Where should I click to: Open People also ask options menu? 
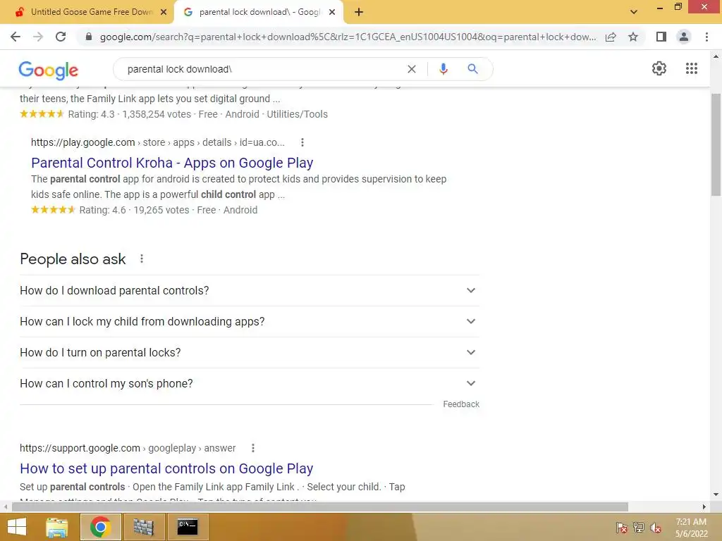[x=141, y=259]
